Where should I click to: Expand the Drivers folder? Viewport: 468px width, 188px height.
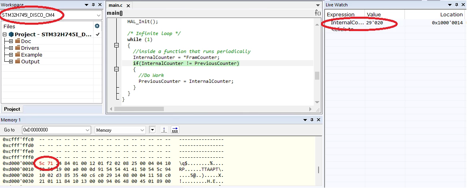pyautogui.click(x=11, y=48)
